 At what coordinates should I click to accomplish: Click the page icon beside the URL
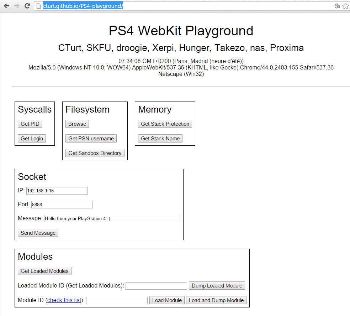point(39,6)
